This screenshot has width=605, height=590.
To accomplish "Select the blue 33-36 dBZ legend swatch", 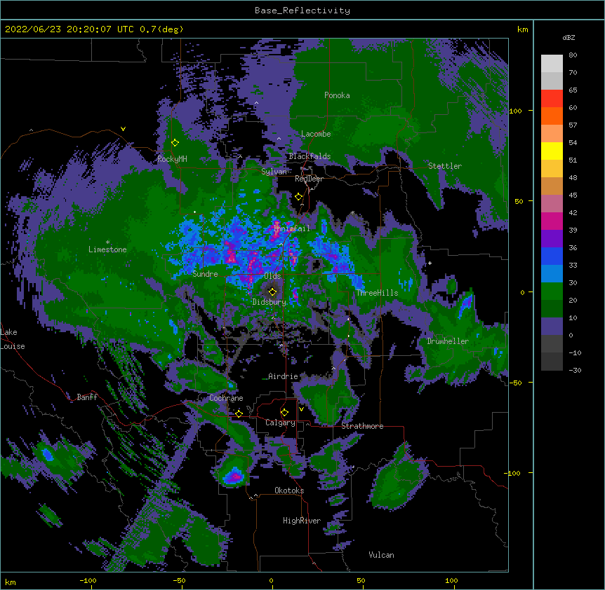I will 552,256.
